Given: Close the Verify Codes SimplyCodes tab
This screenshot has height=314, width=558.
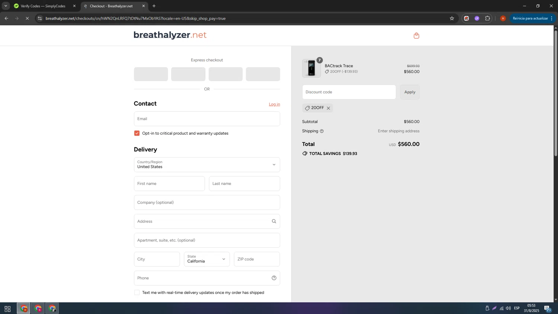Looking at the screenshot, I should (74, 6).
